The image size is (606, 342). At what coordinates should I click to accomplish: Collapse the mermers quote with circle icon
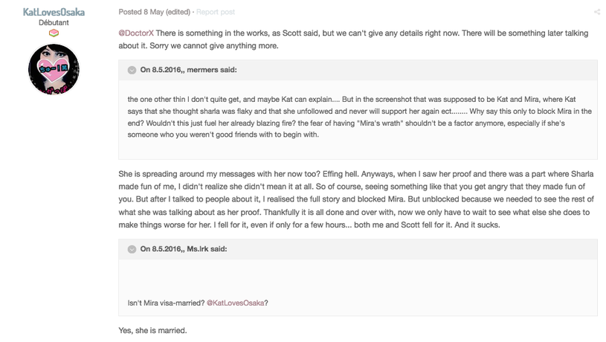click(x=132, y=70)
